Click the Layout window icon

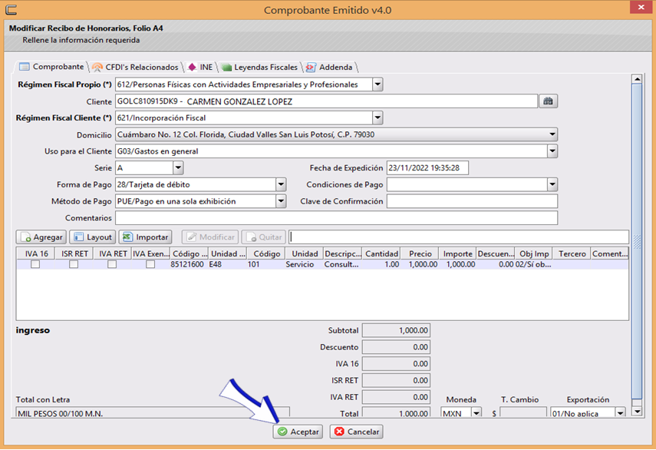78,237
